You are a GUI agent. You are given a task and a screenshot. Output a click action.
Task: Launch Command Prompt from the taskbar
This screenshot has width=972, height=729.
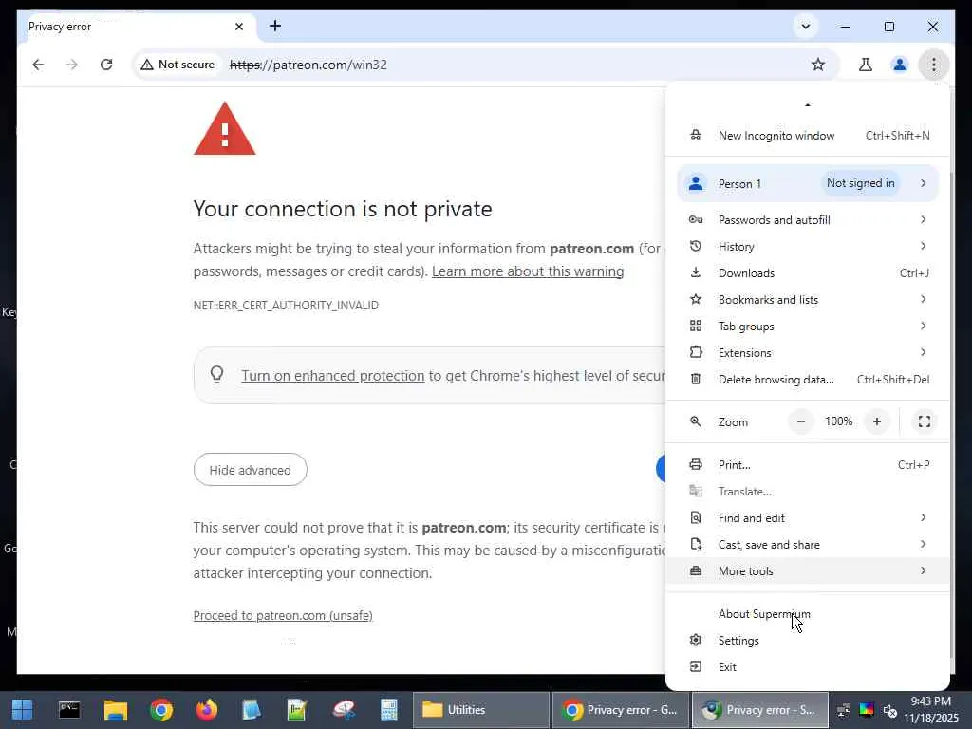click(68, 710)
